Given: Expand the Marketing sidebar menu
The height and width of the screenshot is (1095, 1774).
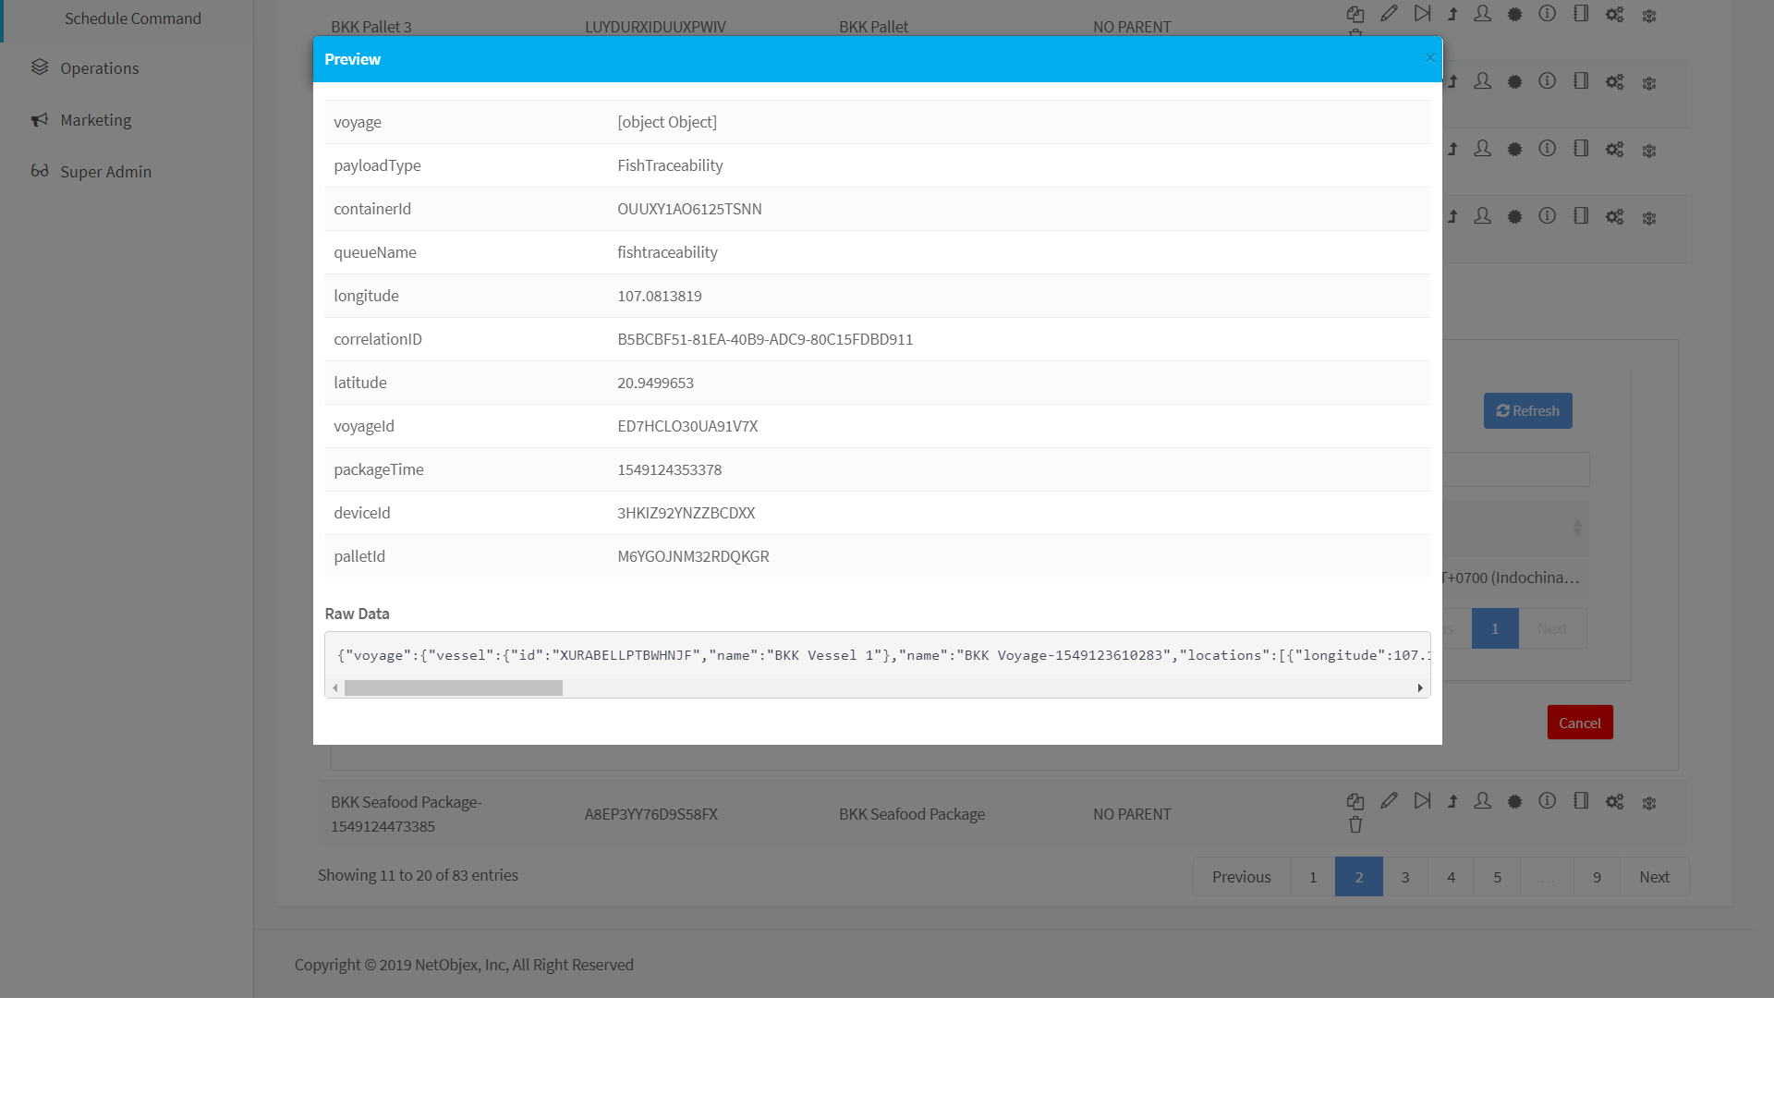Looking at the screenshot, I should pyautogui.click(x=95, y=120).
